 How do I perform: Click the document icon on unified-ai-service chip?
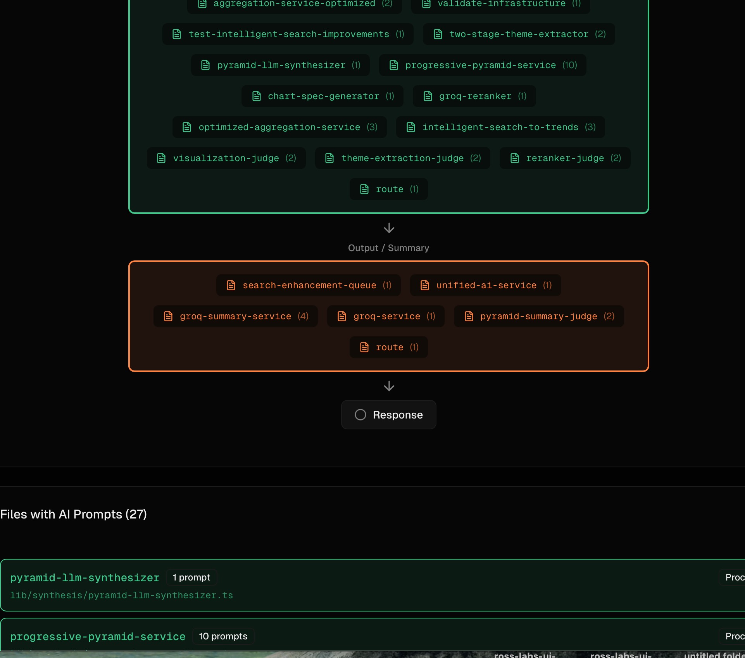click(425, 285)
